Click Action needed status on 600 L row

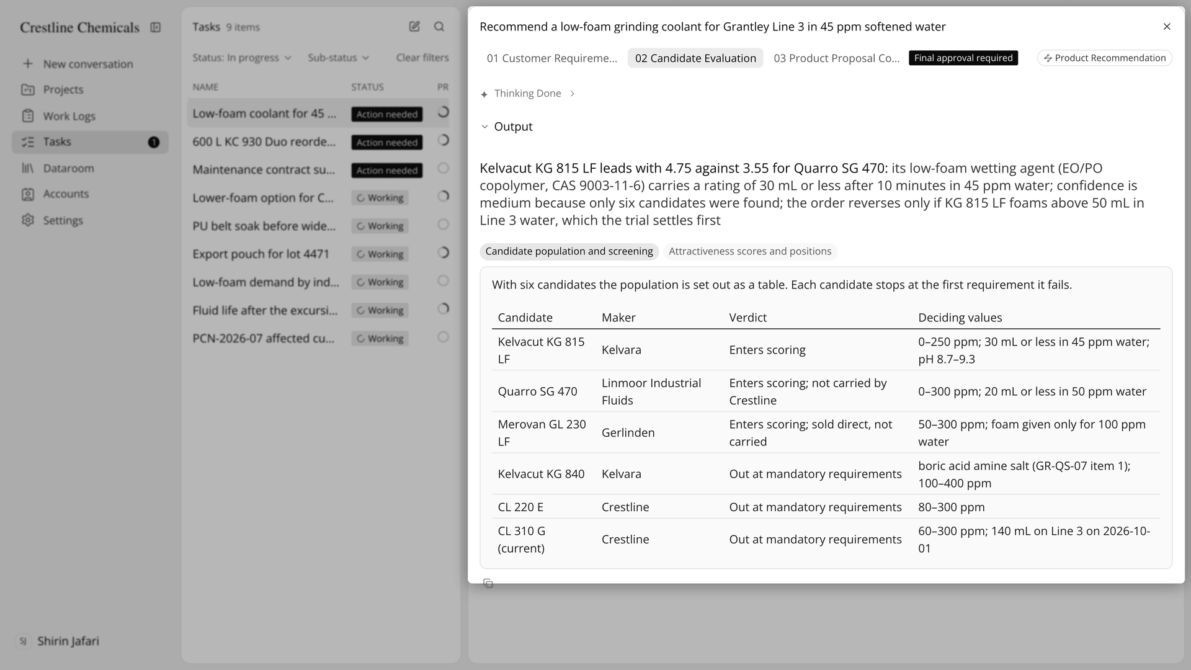click(387, 142)
